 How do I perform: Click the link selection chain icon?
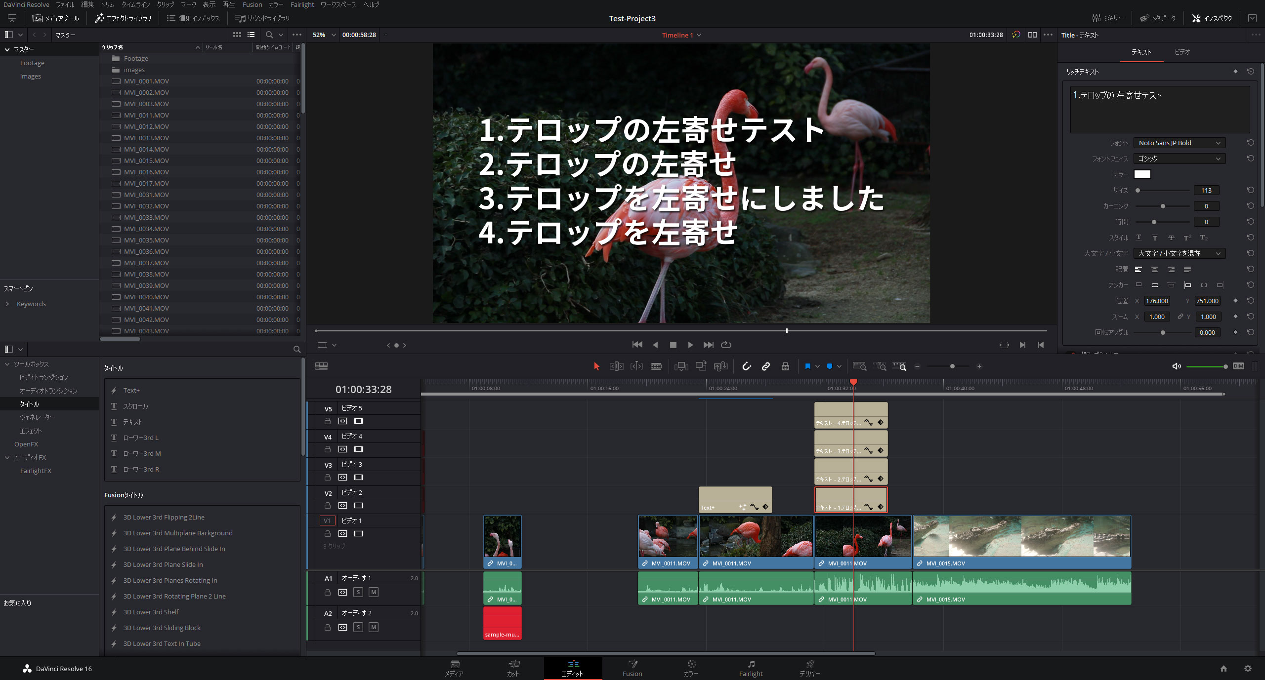tap(766, 366)
